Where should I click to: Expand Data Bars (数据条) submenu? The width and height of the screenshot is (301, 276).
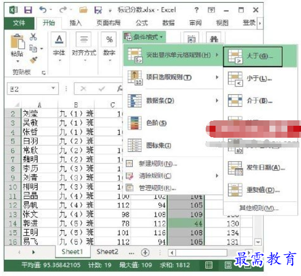pyautogui.click(x=217, y=100)
